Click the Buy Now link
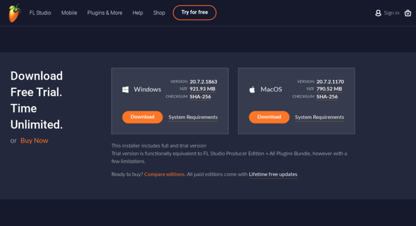This screenshot has width=416, height=226. (34, 141)
